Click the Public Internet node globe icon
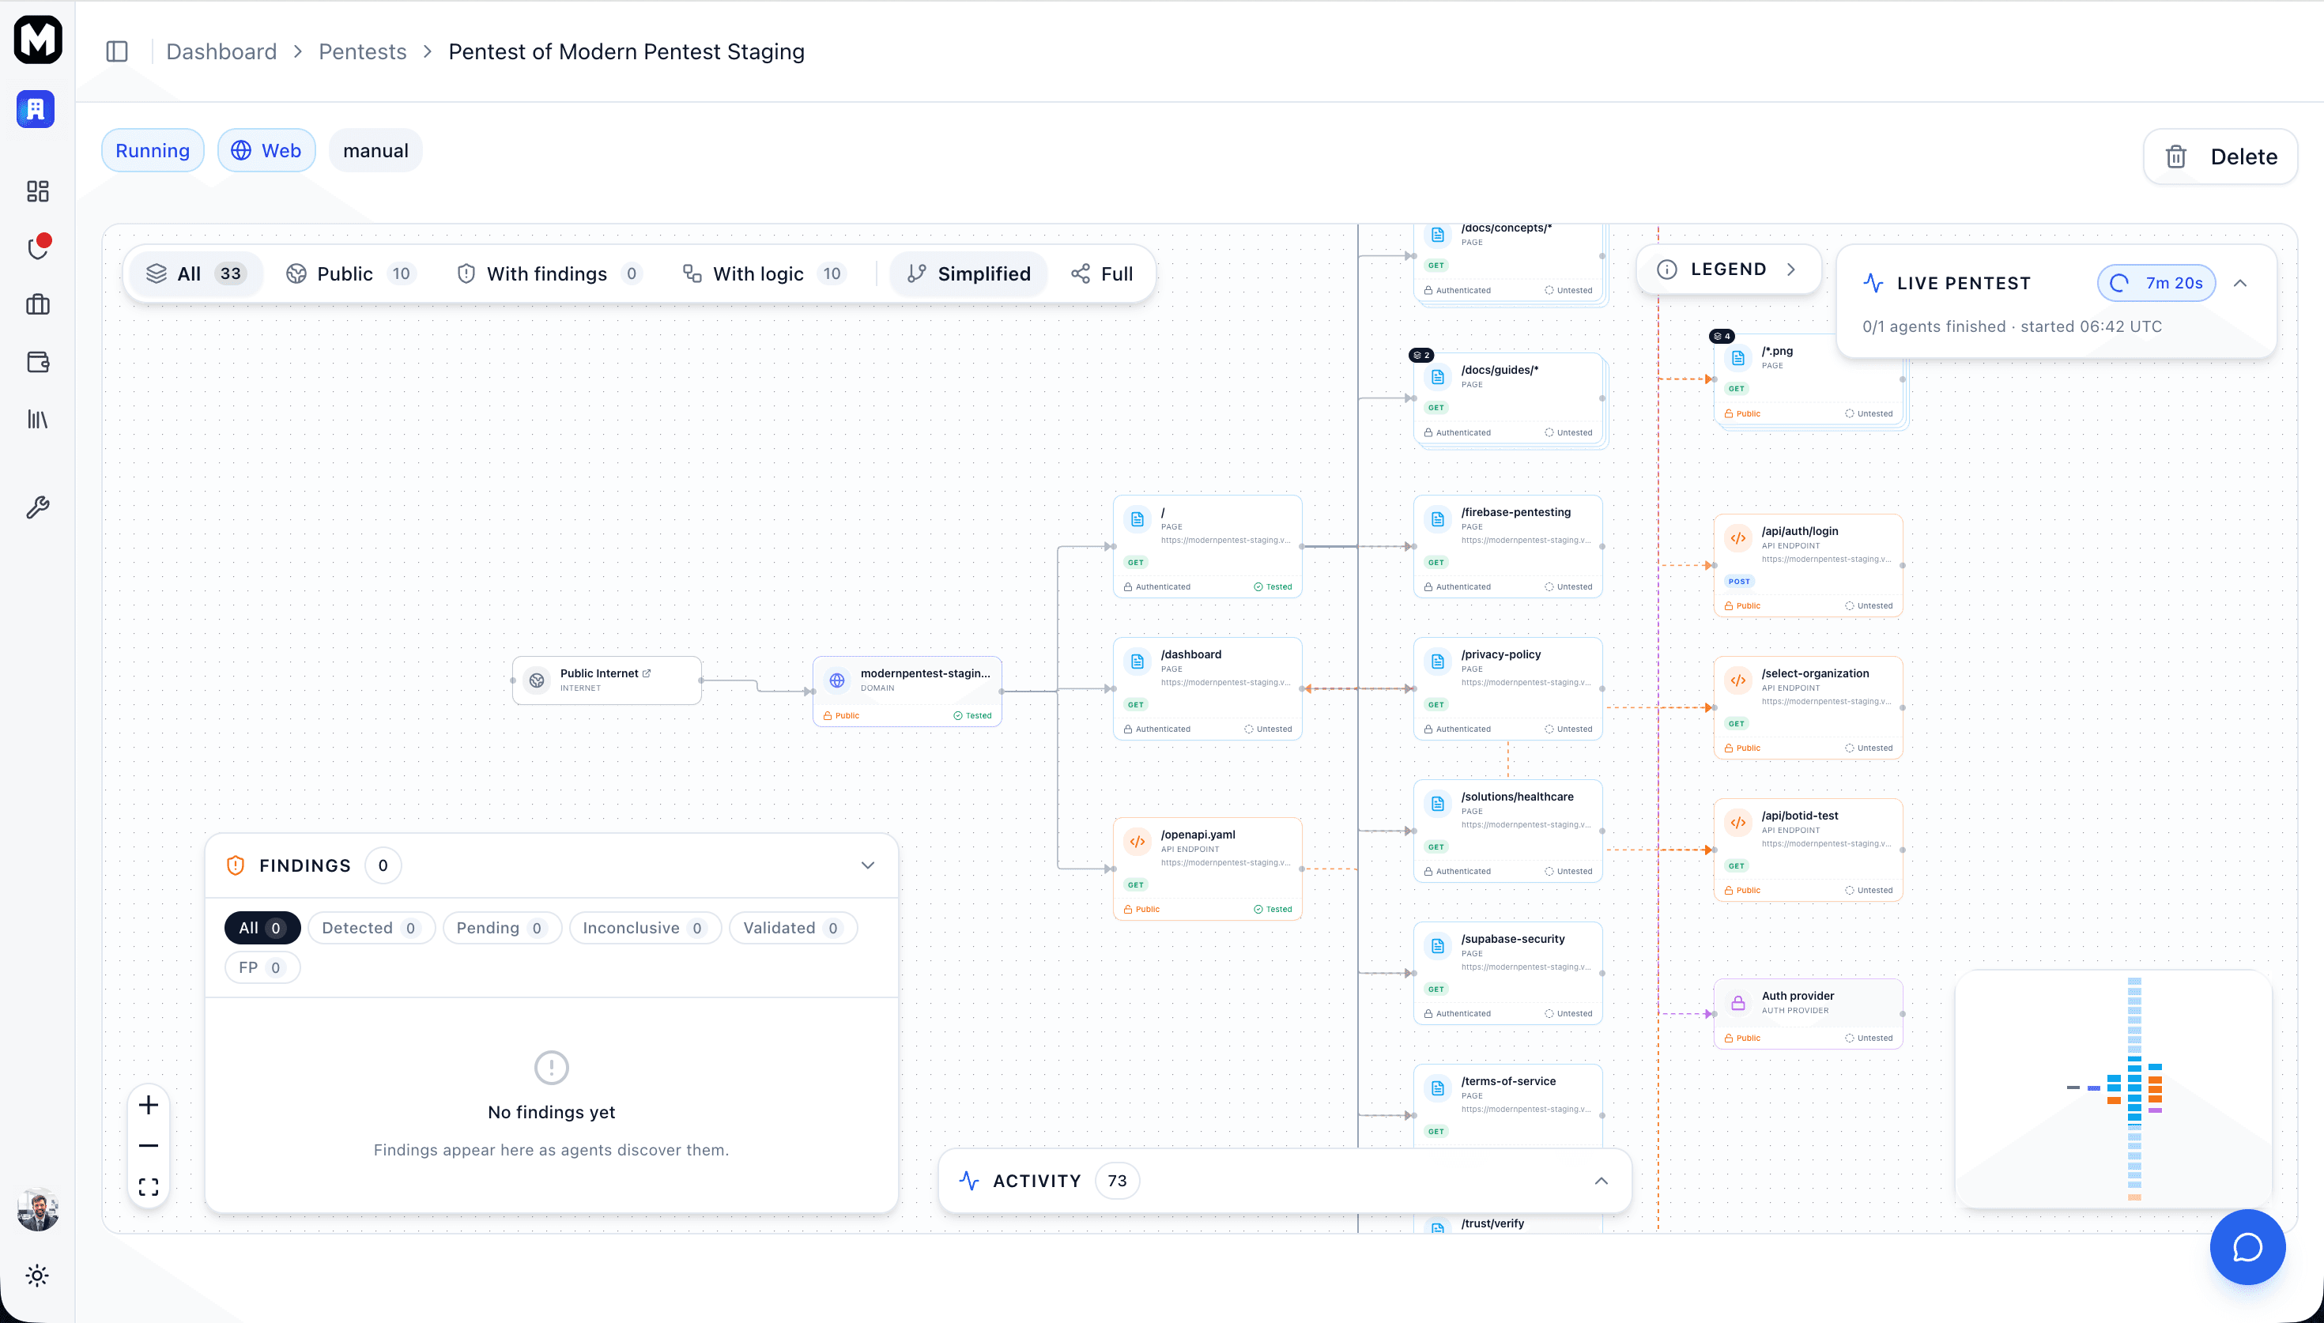The image size is (2324, 1323). [x=537, y=680]
